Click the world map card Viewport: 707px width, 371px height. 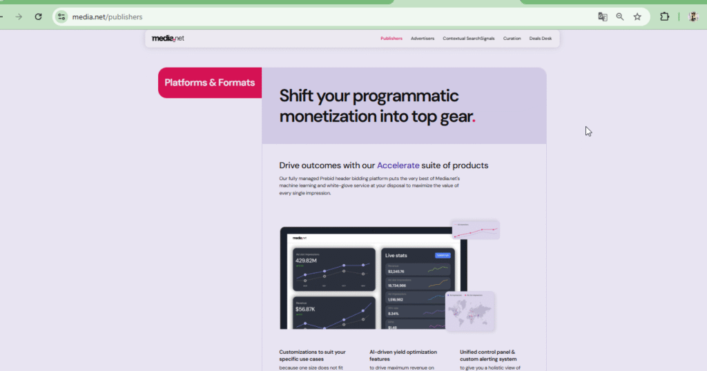[469, 311]
